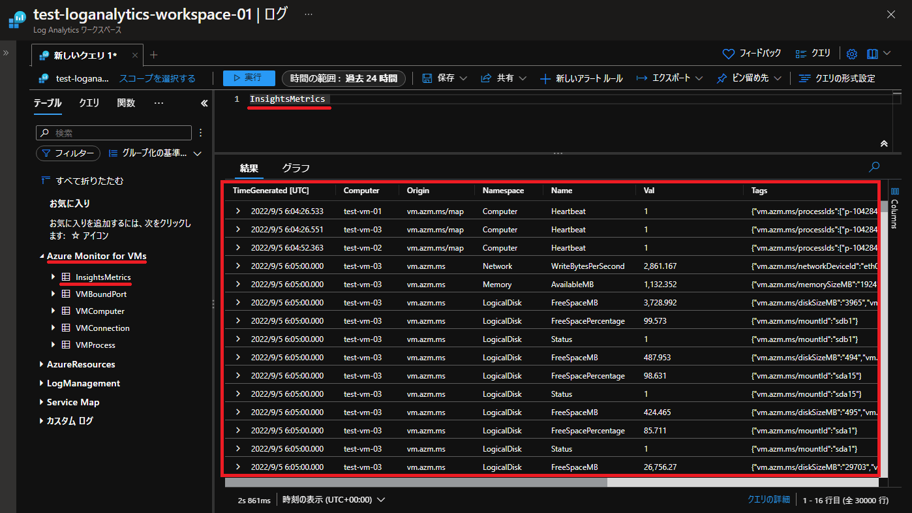912x513 pixels.
Task: Open the ピン留め先 dropdown chevron
Action: point(778,78)
